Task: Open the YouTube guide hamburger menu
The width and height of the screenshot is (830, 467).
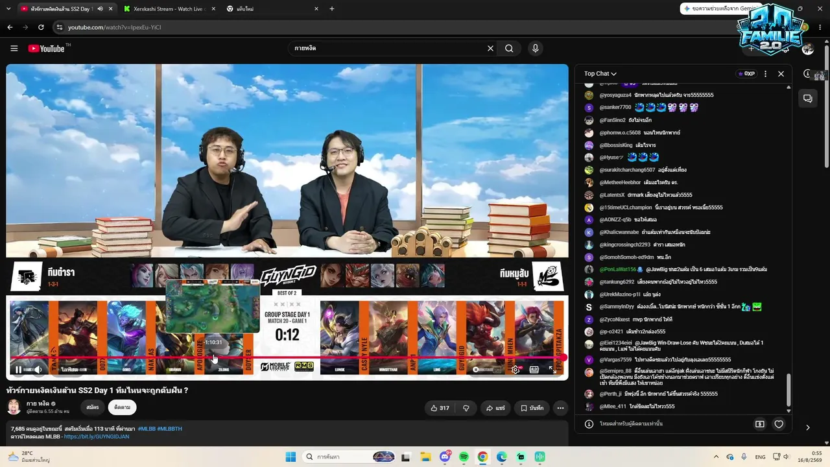Action: point(14,48)
